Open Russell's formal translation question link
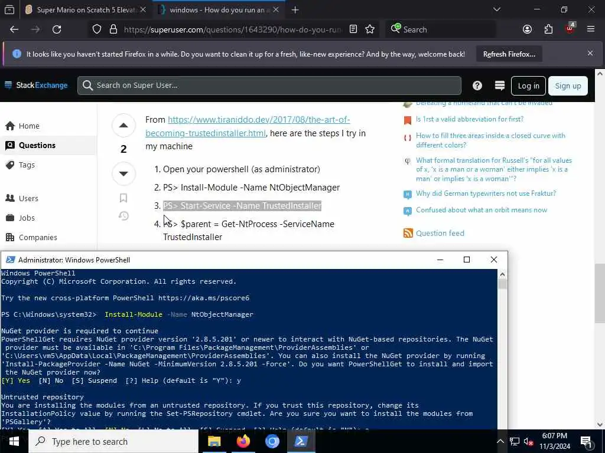The height and width of the screenshot is (453, 605). [x=493, y=169]
